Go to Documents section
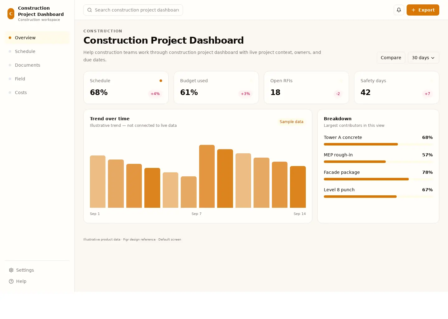The width and height of the screenshot is (448, 319). click(37, 65)
